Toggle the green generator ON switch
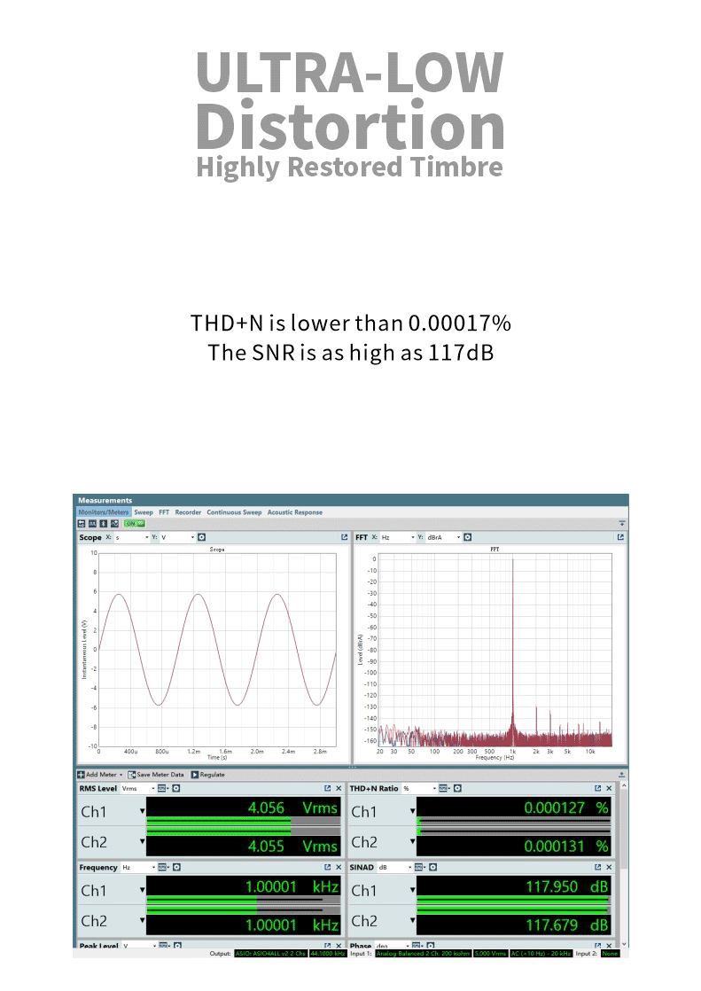This screenshot has height=991, width=701. (134, 524)
